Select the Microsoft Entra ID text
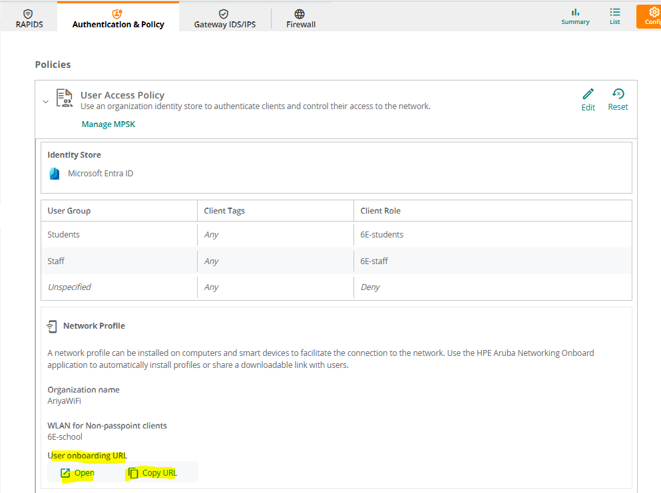Viewport: 661px width, 493px height. [101, 174]
